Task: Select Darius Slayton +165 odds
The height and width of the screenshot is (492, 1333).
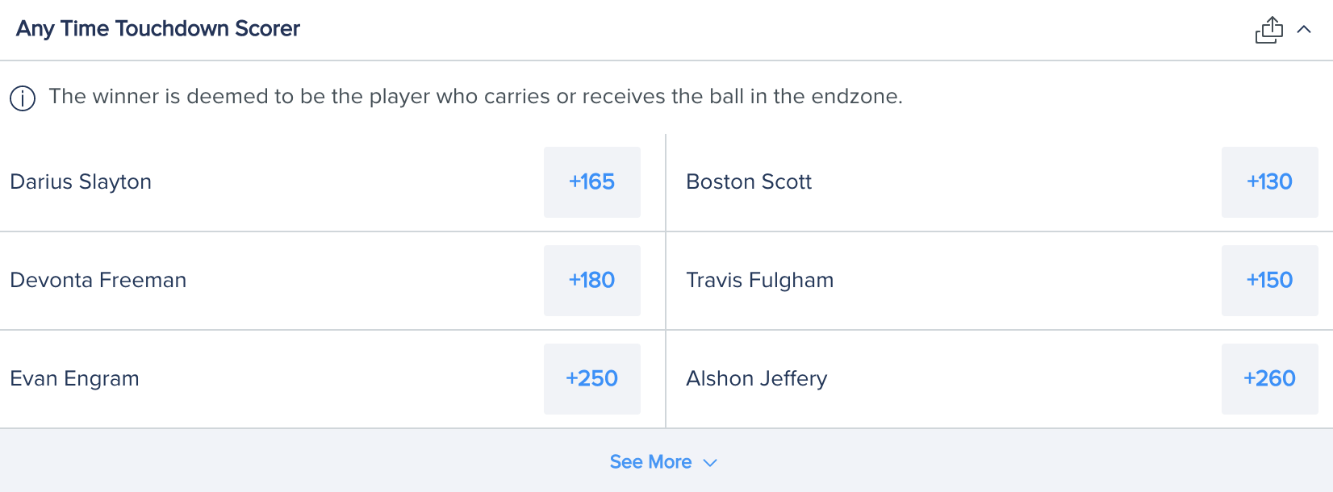Action: click(x=591, y=182)
